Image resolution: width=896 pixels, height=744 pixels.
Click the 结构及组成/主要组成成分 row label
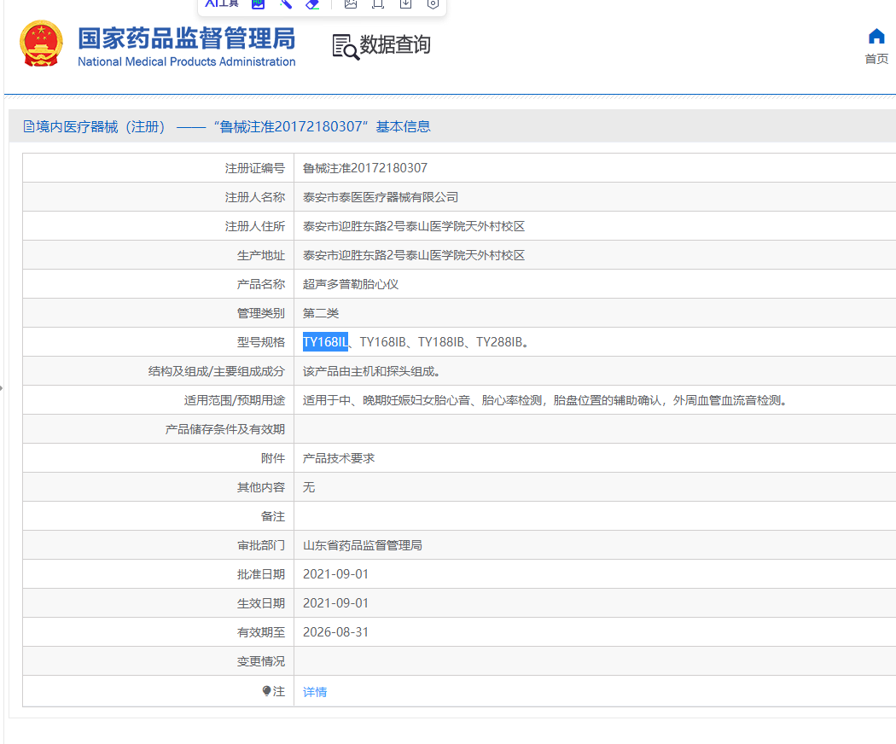pyautogui.click(x=217, y=371)
